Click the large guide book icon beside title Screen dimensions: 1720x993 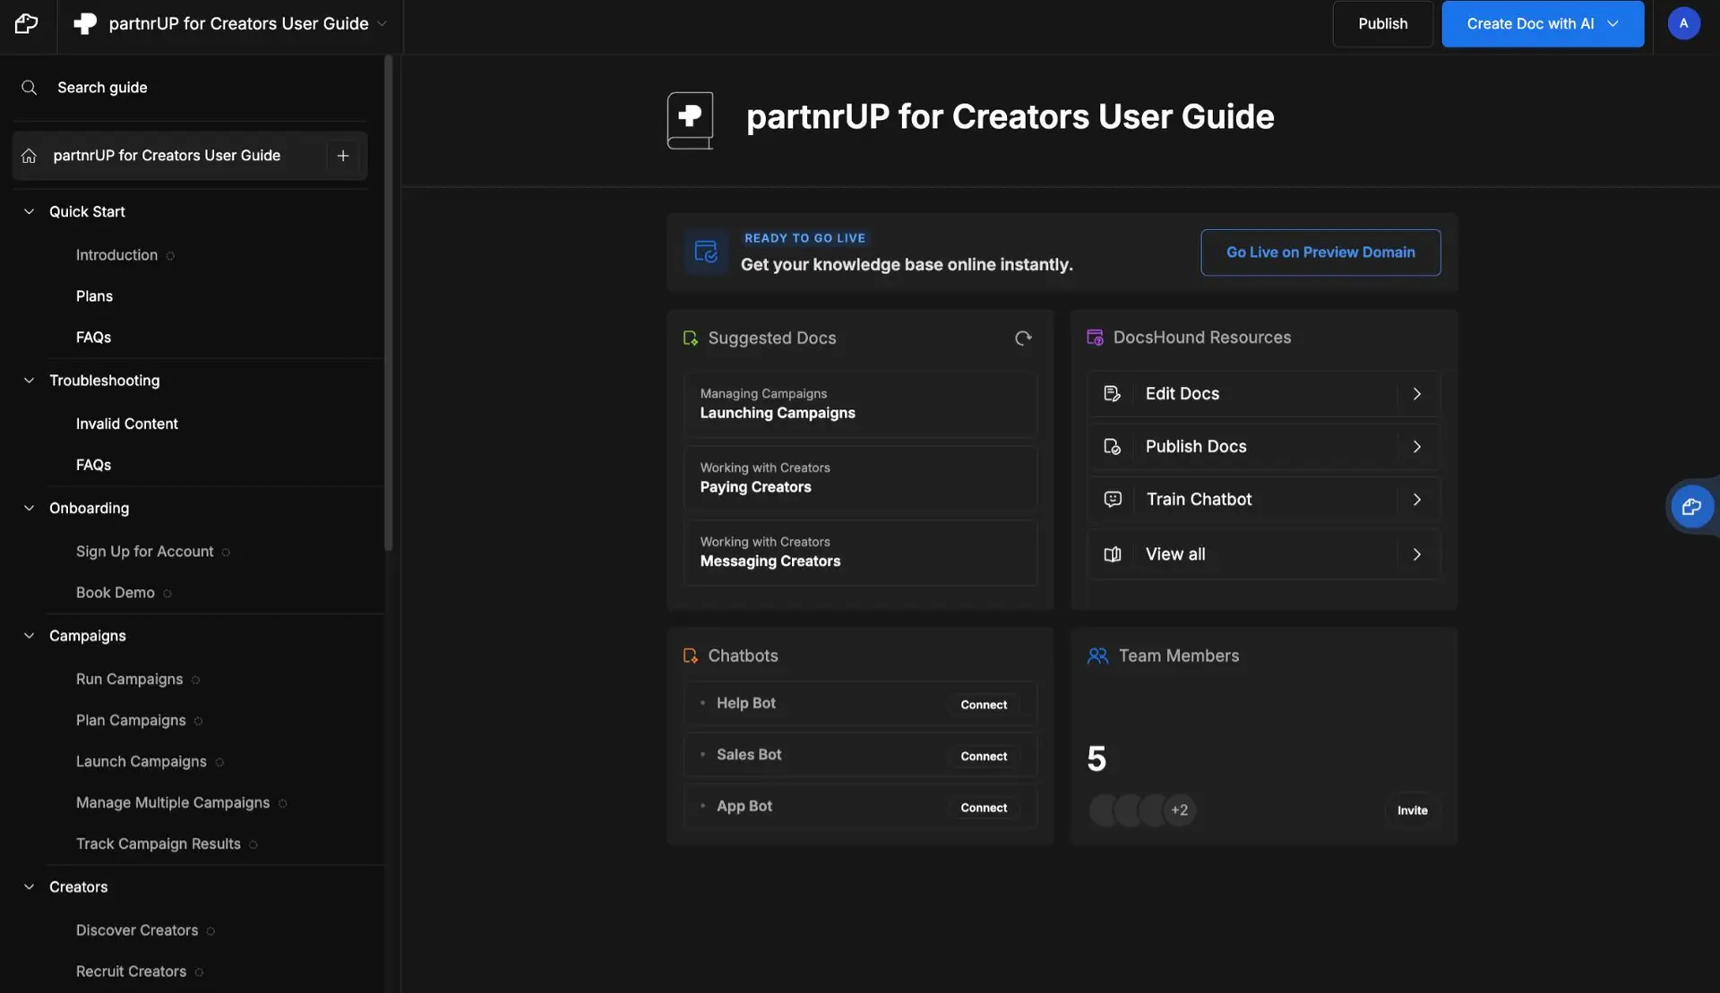(x=690, y=120)
